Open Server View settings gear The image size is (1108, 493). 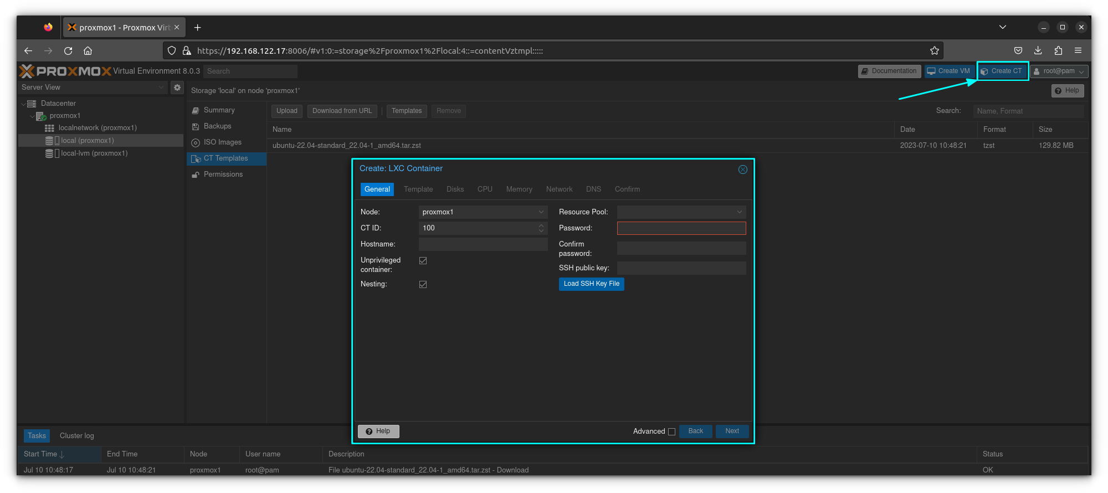click(x=177, y=88)
